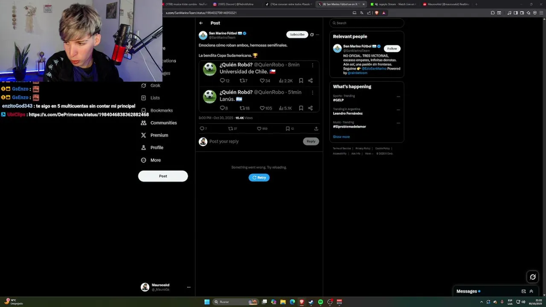
Task: Expand the More menu in the sidebar
Action: coord(151,160)
